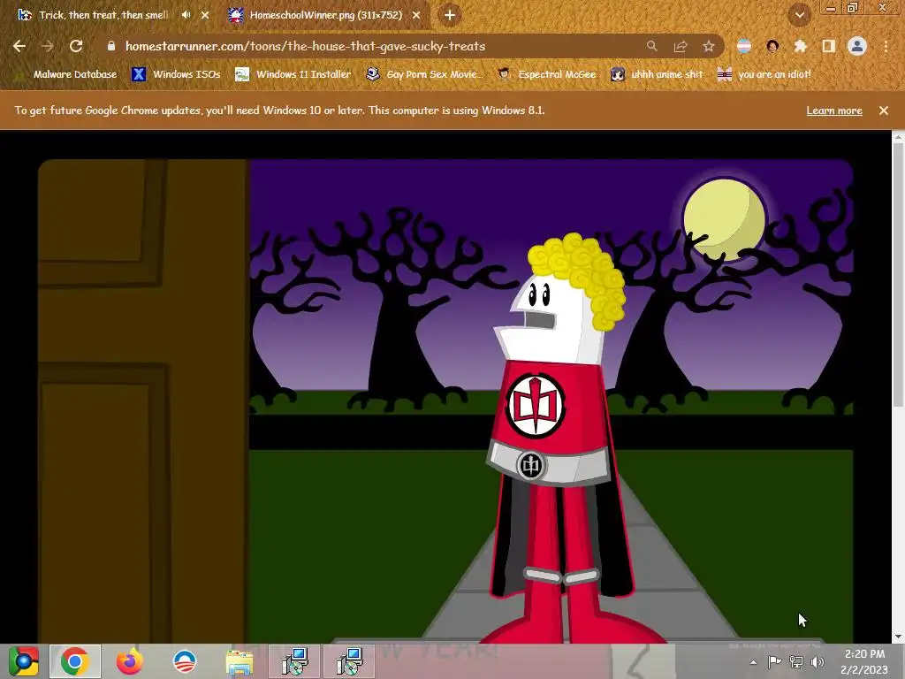Open the volume tray icon
The width and height of the screenshot is (905, 679).
(818, 661)
